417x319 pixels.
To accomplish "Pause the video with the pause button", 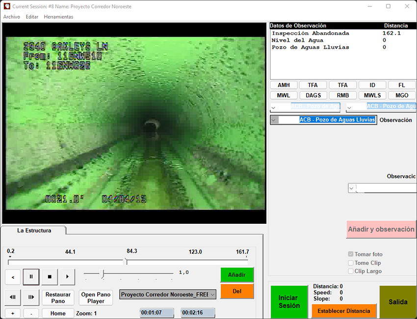I will tap(31, 277).
